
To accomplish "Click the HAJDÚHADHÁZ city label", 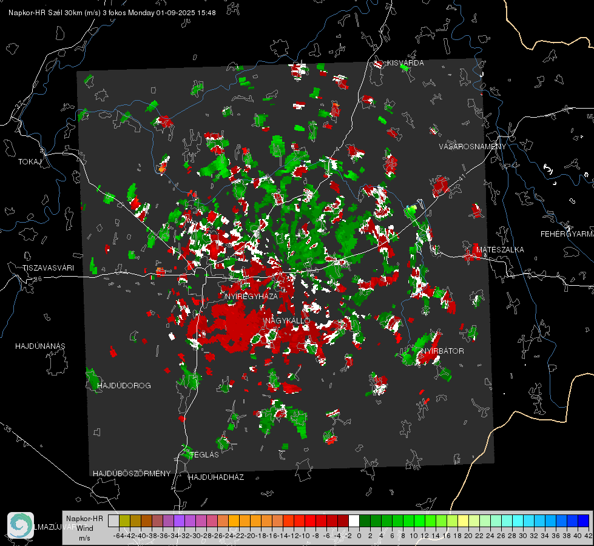I will coord(217,477).
